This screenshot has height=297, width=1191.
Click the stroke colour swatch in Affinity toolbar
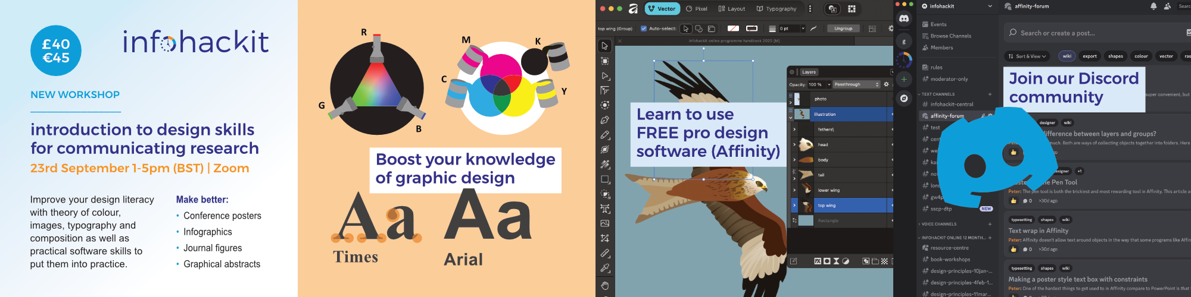coord(752,29)
